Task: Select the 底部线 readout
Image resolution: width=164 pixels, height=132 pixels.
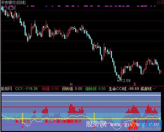Action: pyautogui.click(x=148, y=89)
